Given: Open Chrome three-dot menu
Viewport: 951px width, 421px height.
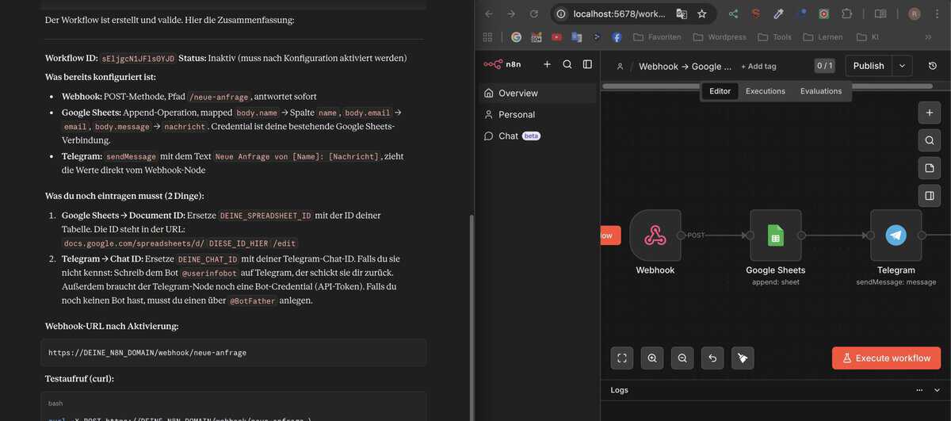Looking at the screenshot, I should tap(936, 13).
